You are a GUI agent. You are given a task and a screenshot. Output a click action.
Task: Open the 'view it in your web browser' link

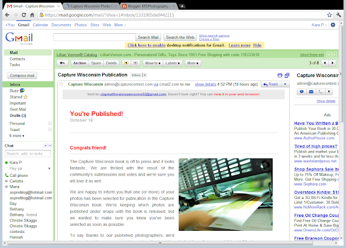(x=237, y=94)
